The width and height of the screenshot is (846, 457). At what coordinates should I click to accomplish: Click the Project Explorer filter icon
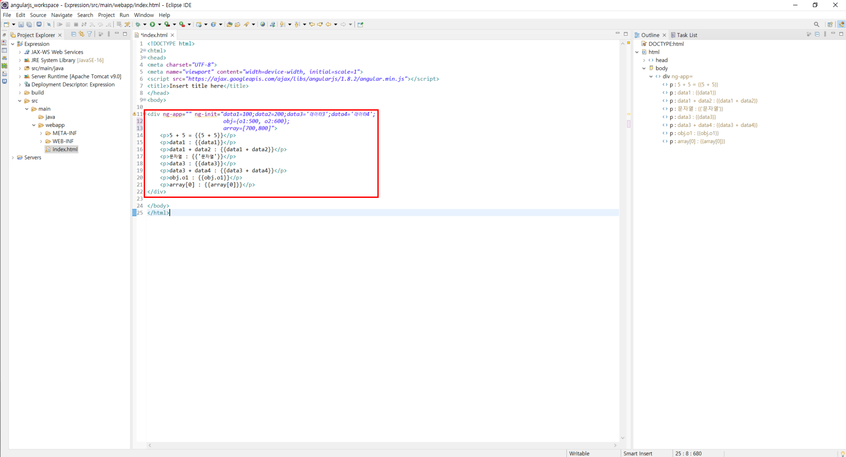tap(89, 34)
